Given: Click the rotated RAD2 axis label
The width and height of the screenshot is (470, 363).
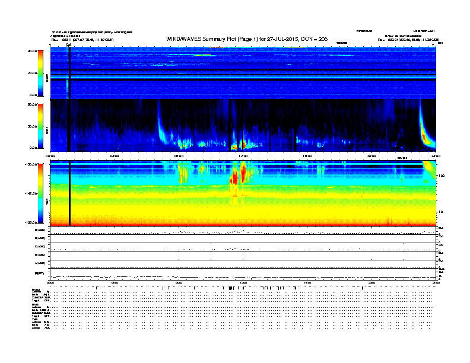Looking at the screenshot, I should click(x=47, y=77).
